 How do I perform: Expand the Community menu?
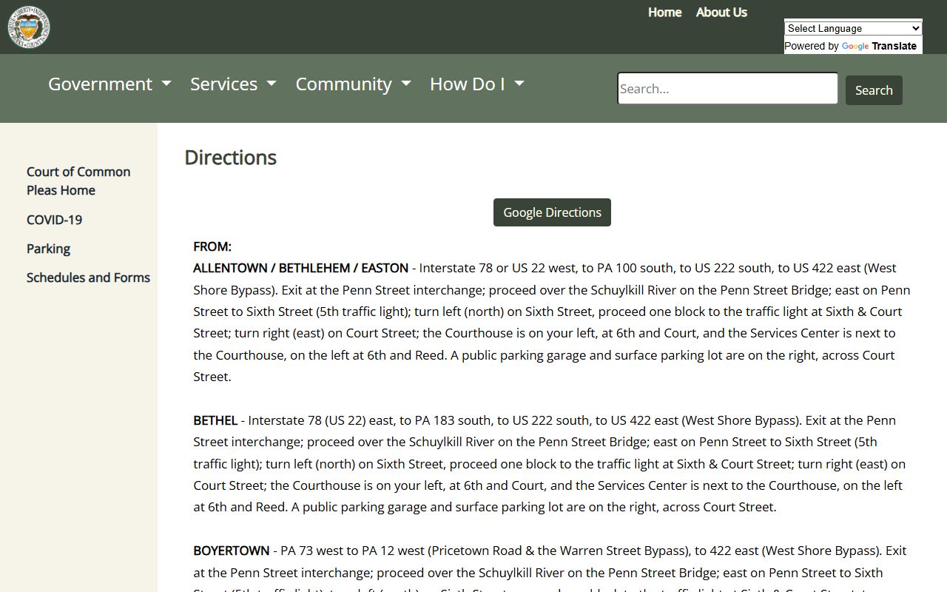click(x=353, y=84)
